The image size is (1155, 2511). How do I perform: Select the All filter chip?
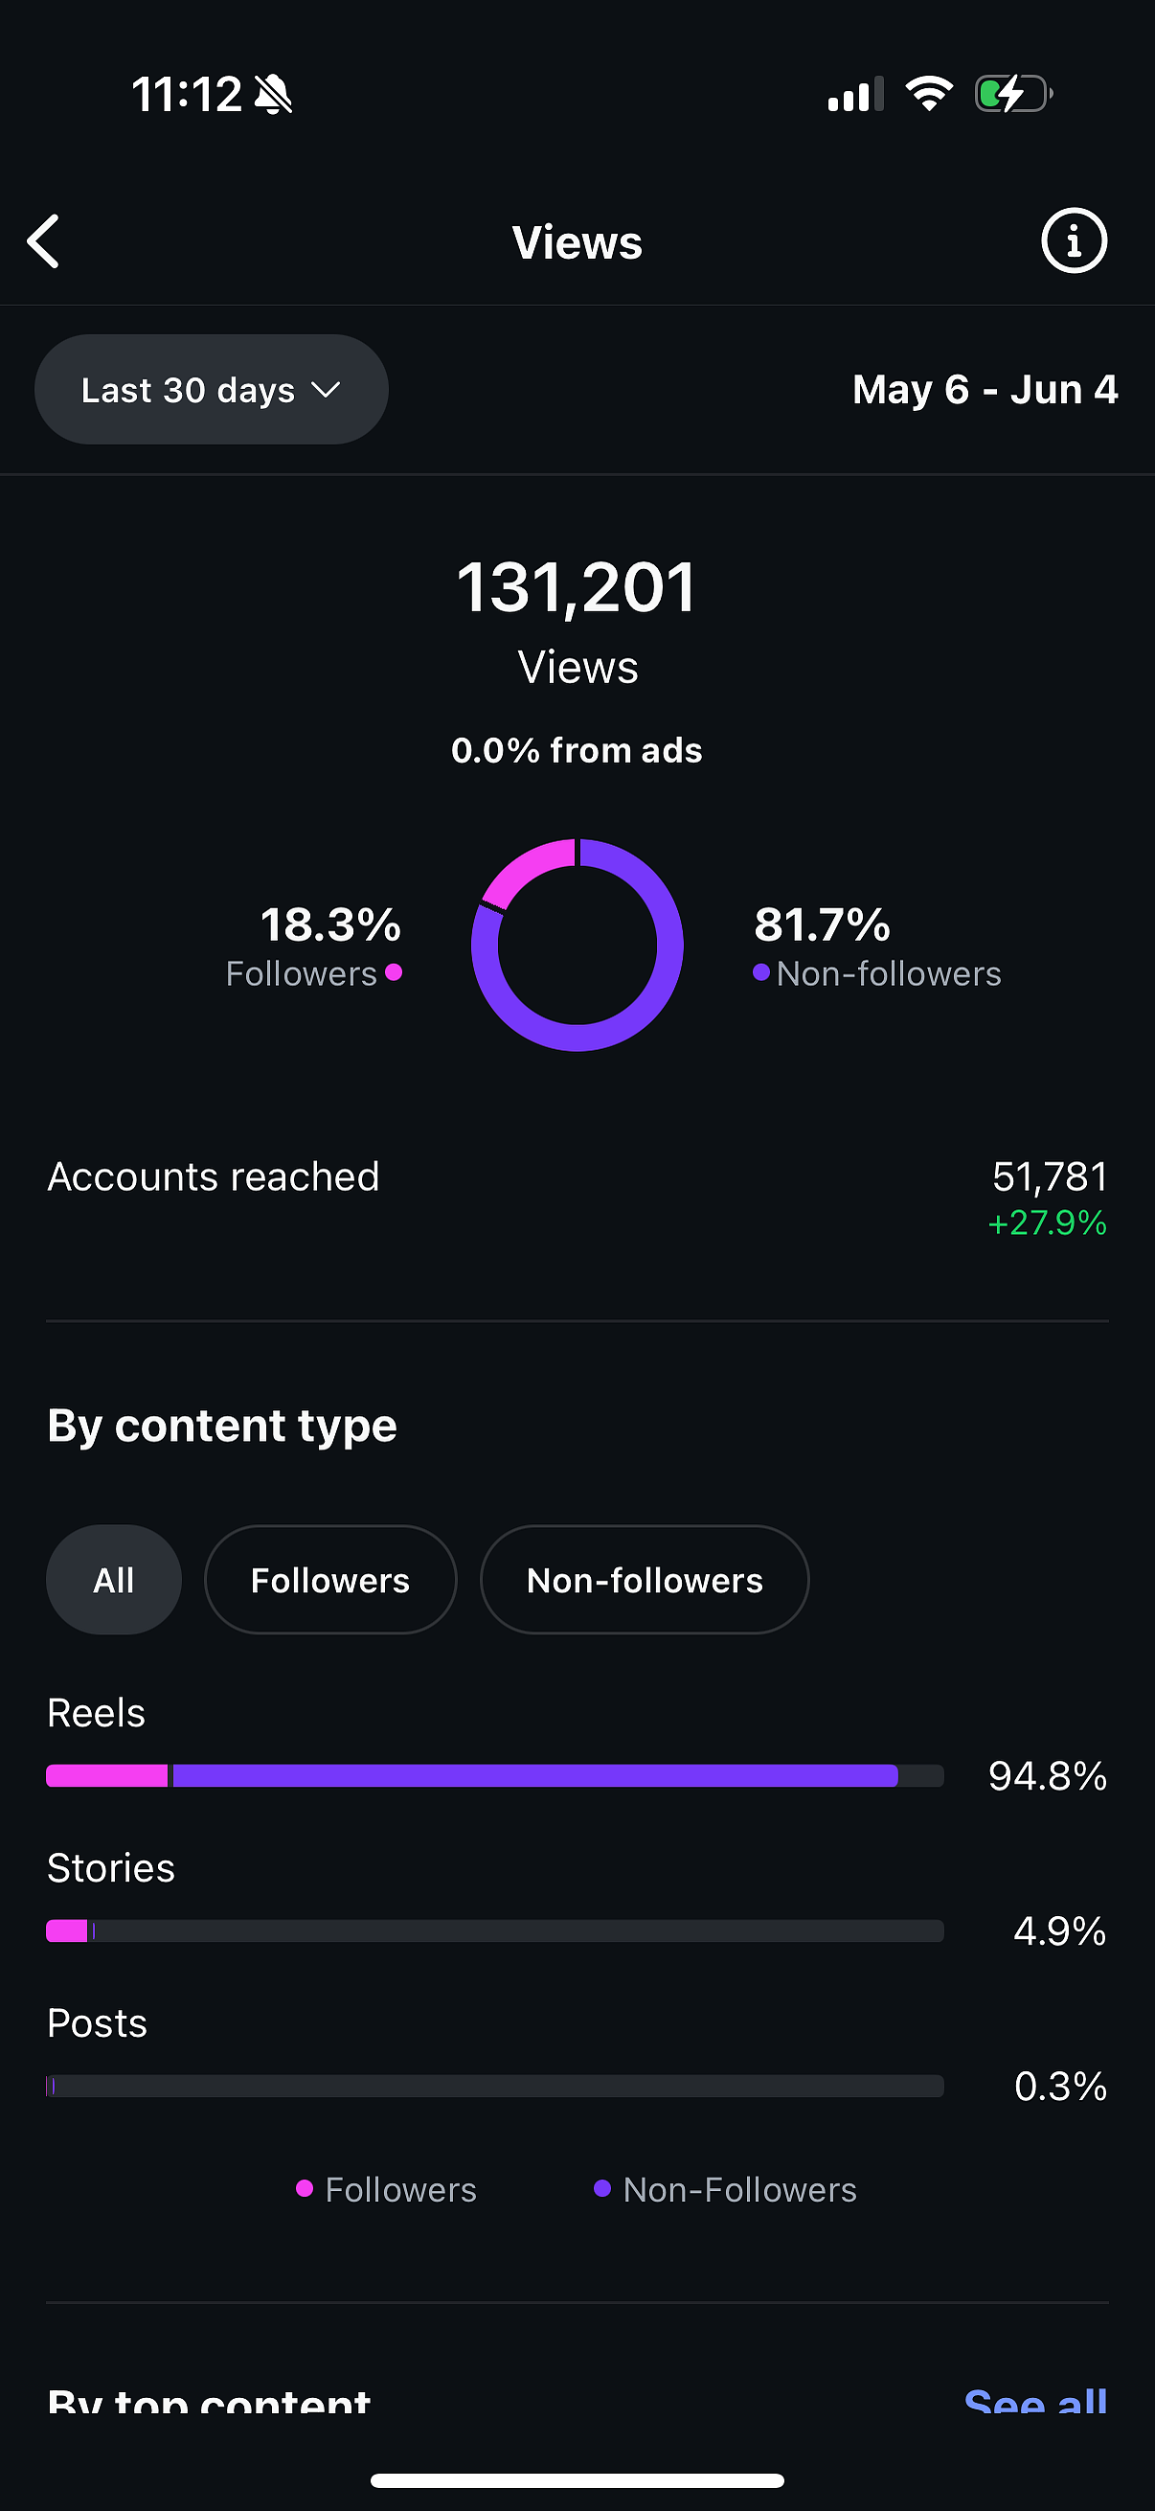point(114,1579)
